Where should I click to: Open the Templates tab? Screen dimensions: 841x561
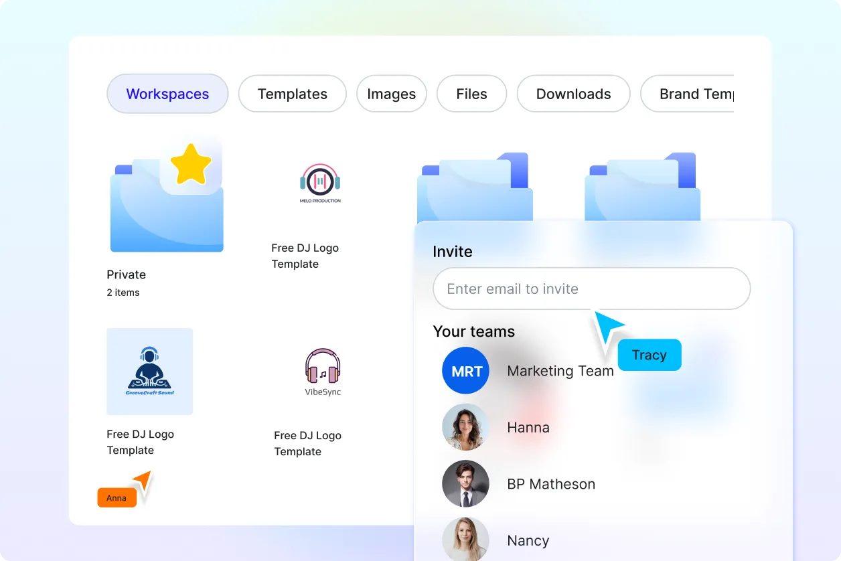coord(293,94)
